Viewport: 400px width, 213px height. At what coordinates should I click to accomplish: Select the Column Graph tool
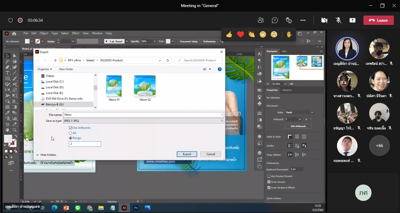click(x=15, y=119)
